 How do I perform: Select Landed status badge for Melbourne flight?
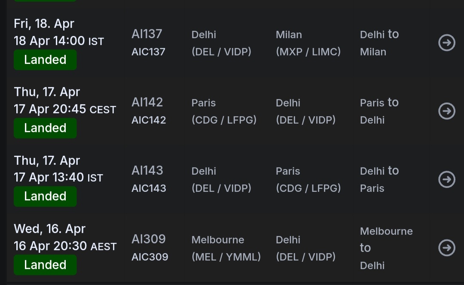45,264
